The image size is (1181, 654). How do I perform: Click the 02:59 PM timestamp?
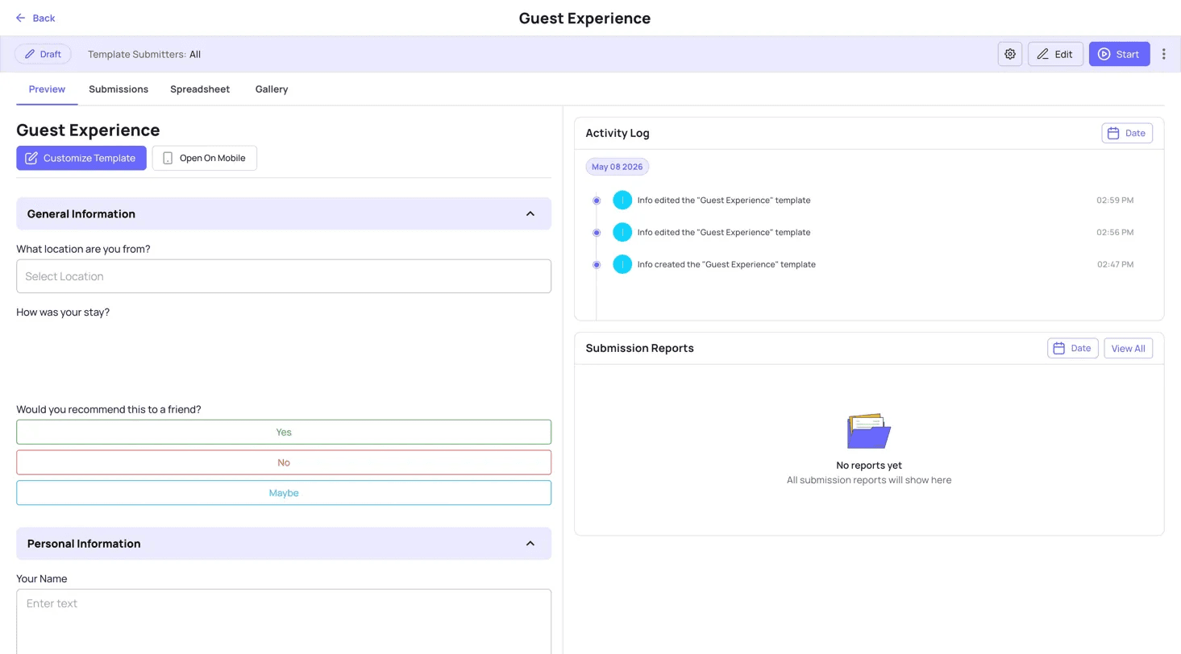[x=1115, y=200]
